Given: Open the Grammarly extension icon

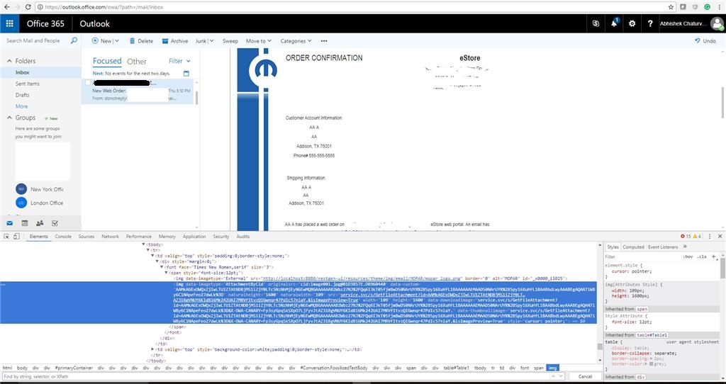Looking at the screenshot, I should click(707, 7).
